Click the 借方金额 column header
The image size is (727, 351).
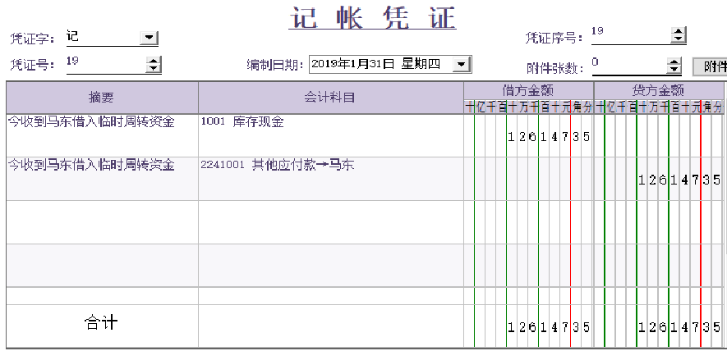pos(528,89)
